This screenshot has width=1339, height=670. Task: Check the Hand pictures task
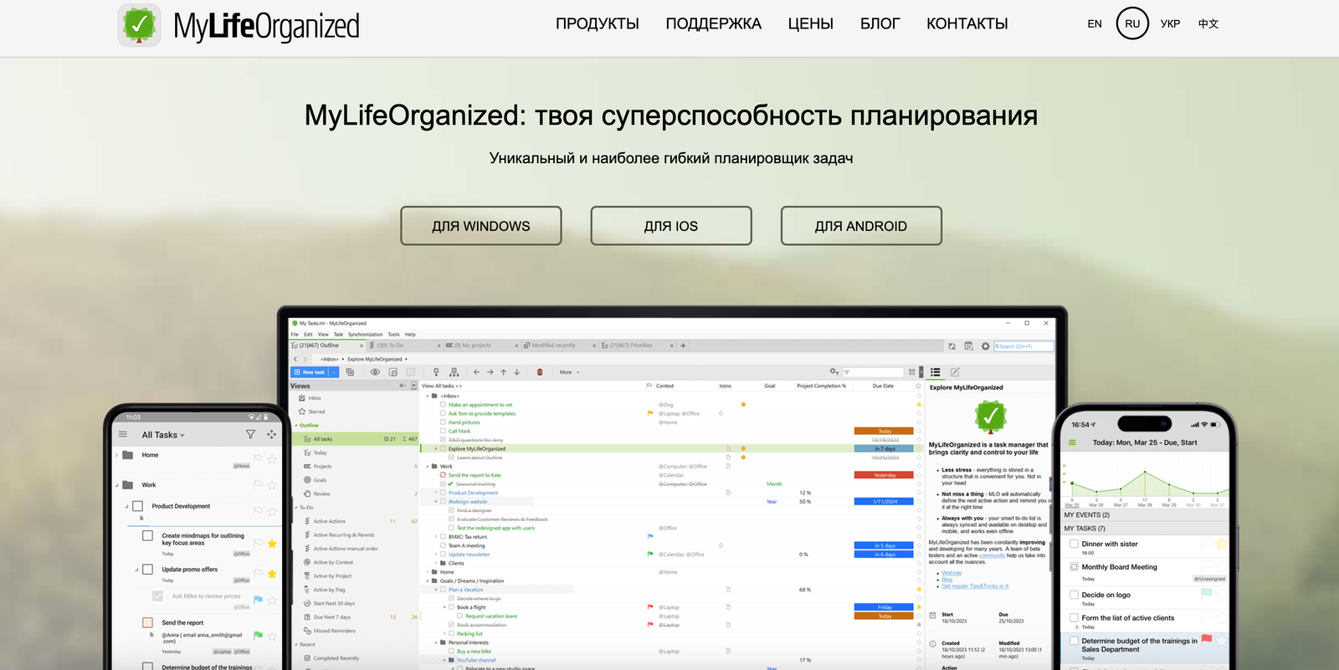443,422
